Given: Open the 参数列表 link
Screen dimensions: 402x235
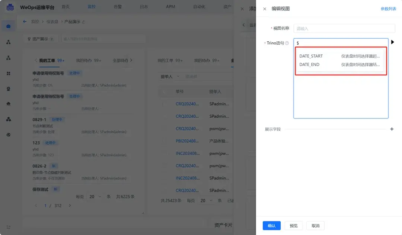Looking at the screenshot, I should [388, 9].
